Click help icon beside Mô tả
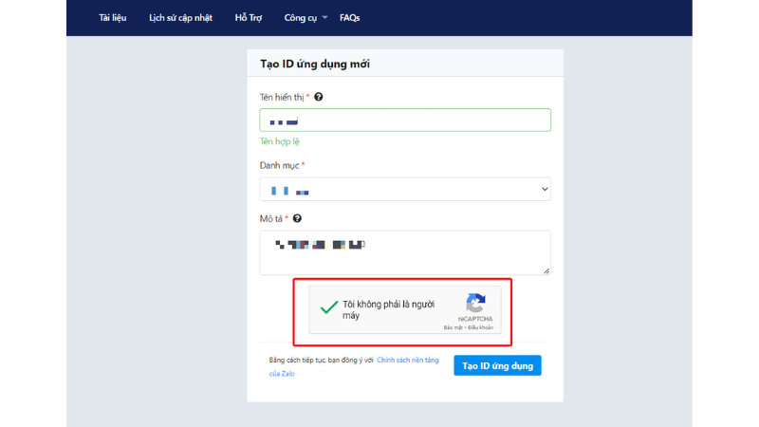 [297, 218]
